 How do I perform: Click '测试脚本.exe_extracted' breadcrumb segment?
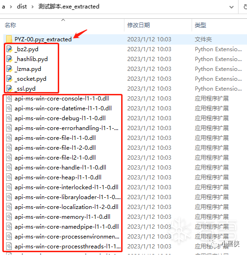[69, 7]
